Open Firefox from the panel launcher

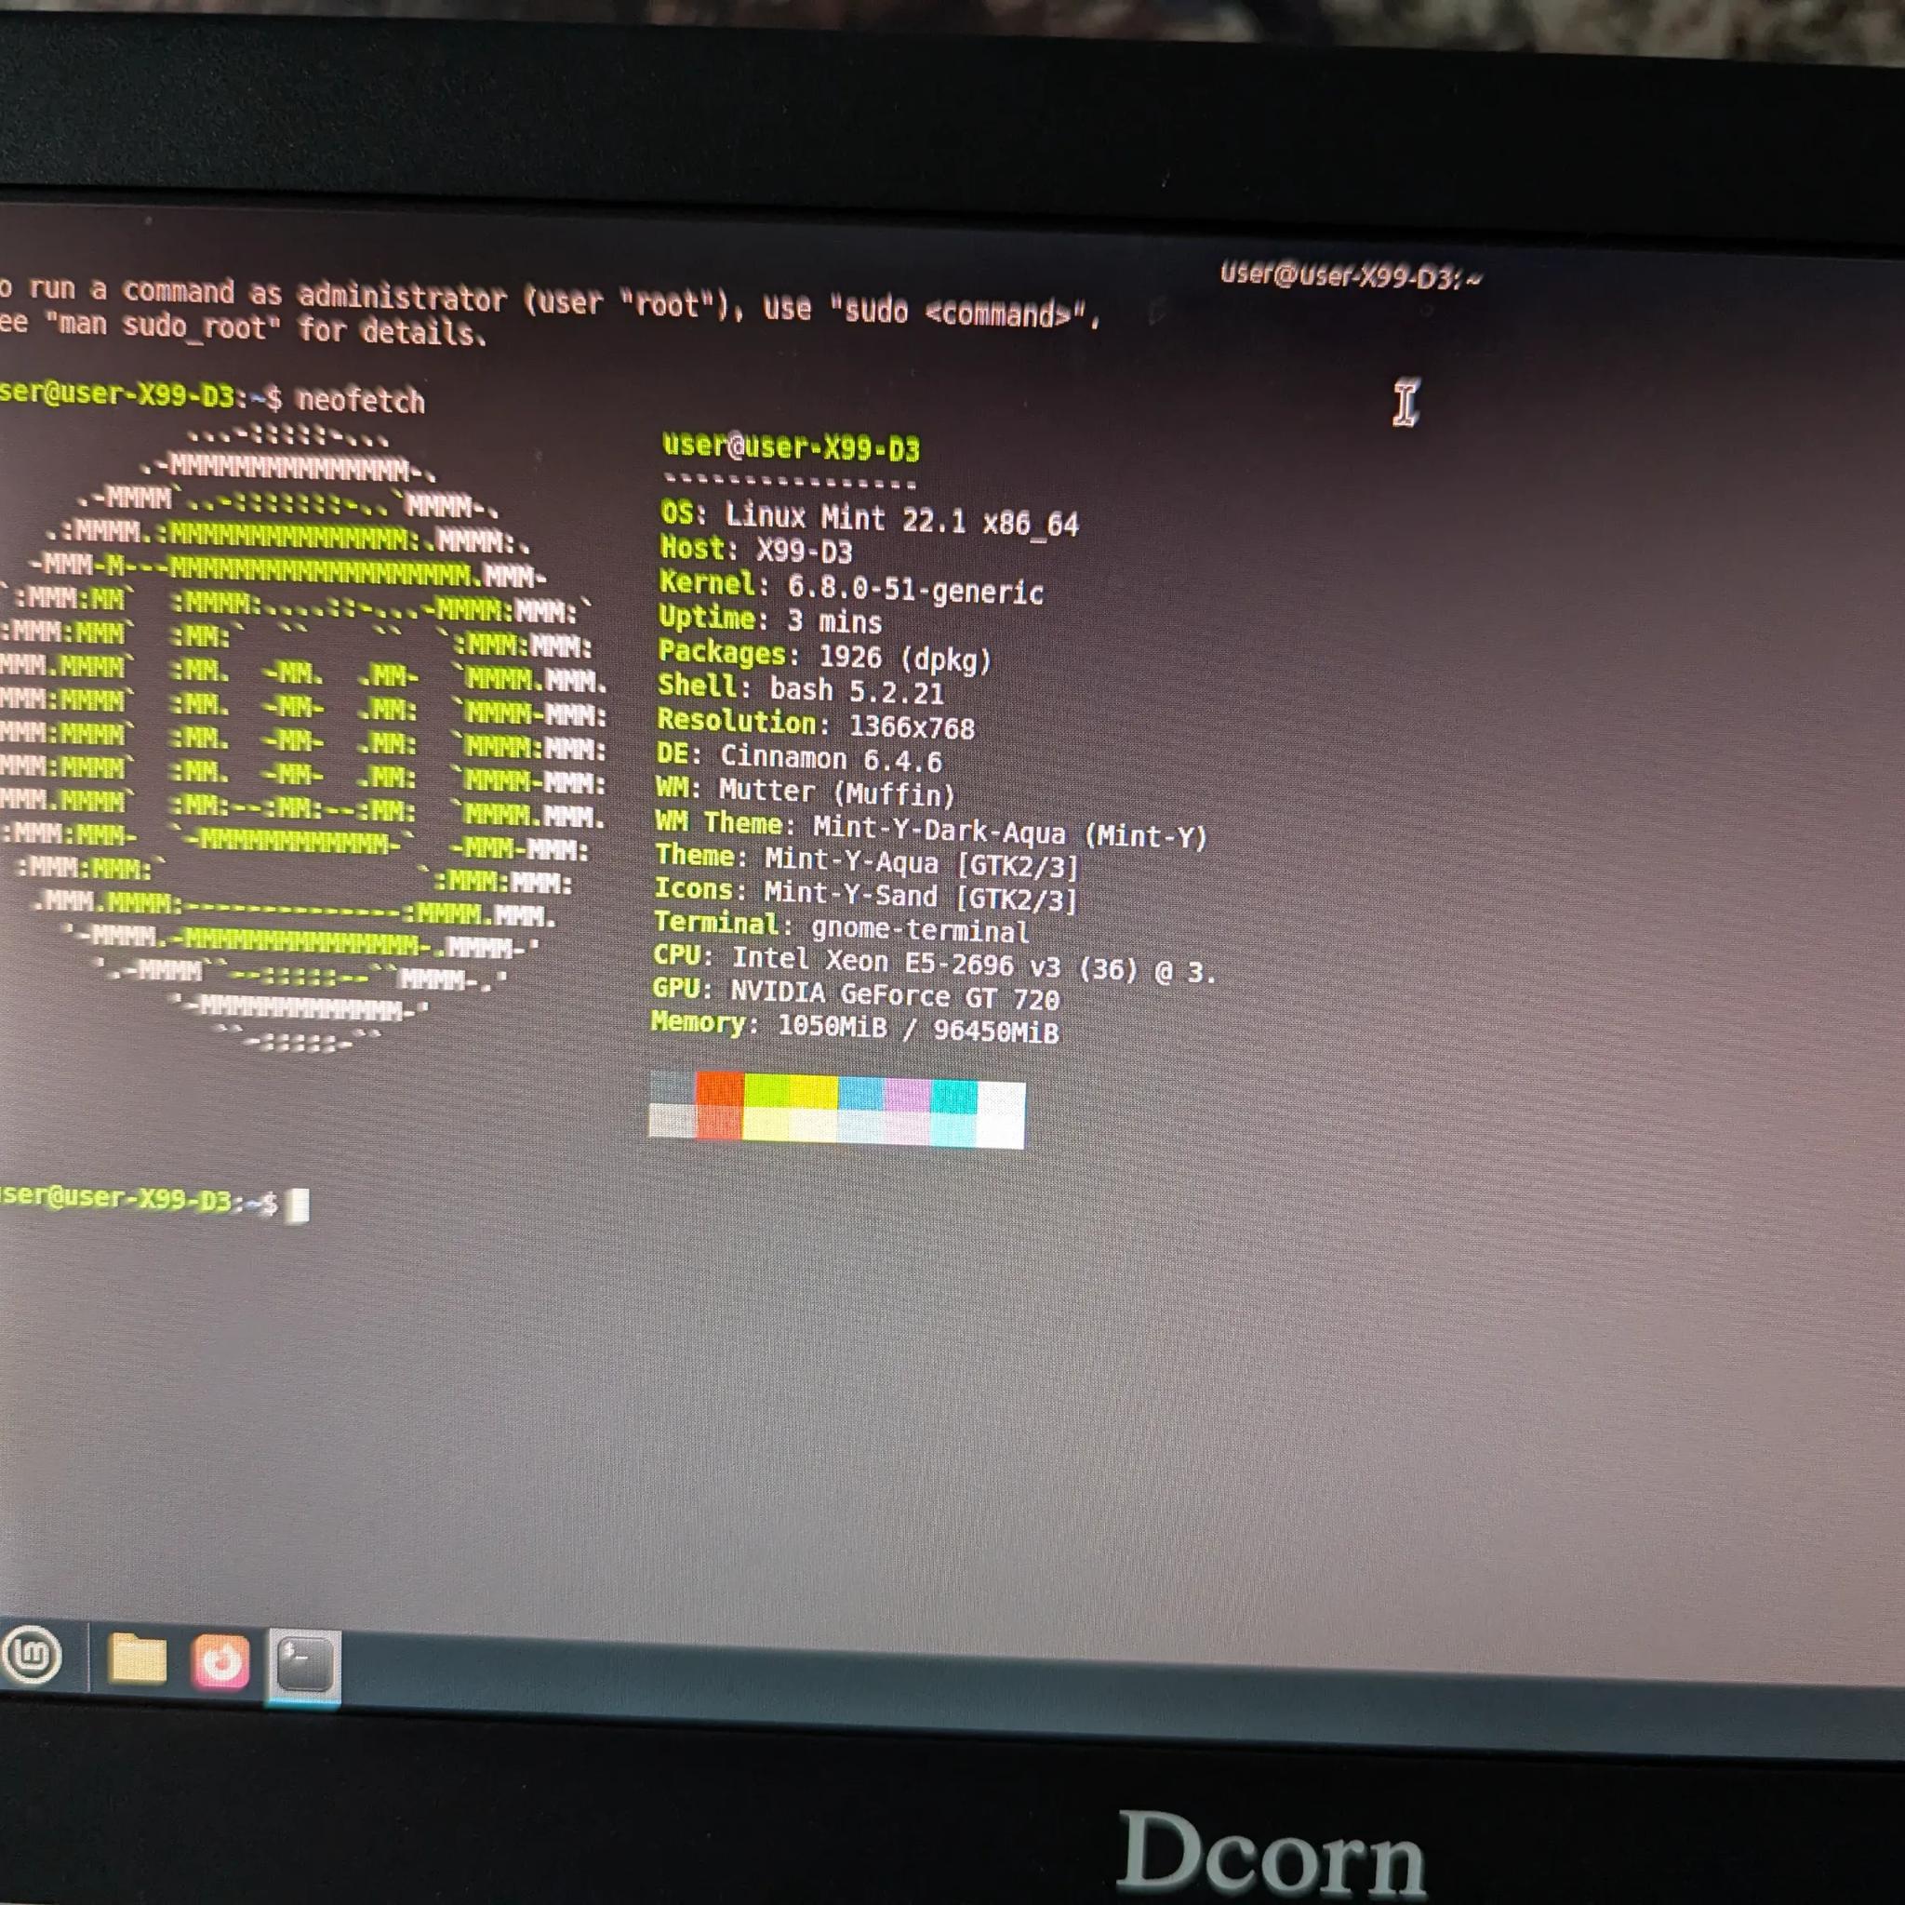tap(220, 1662)
